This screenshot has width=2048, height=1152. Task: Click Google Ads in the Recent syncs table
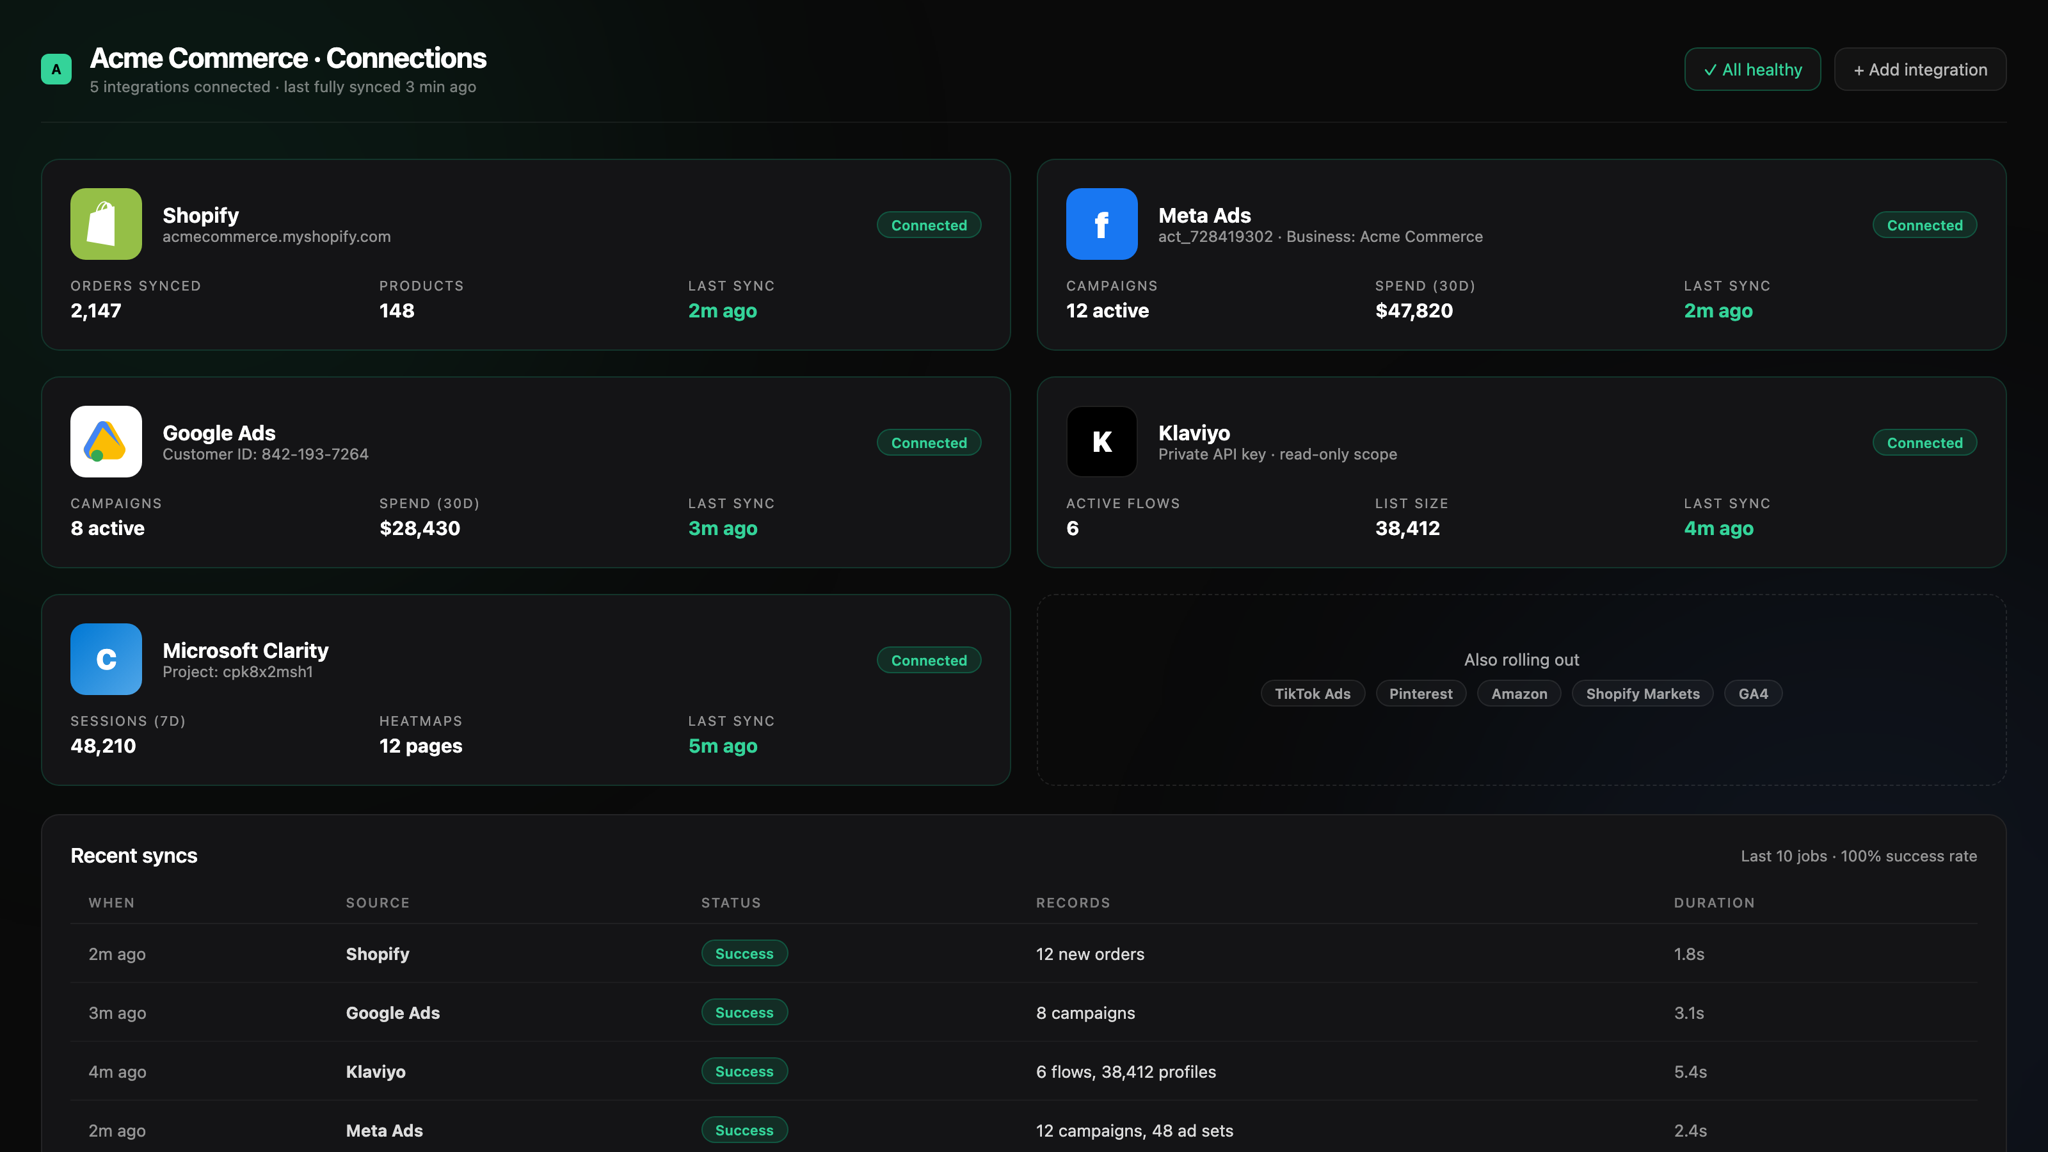click(393, 1013)
